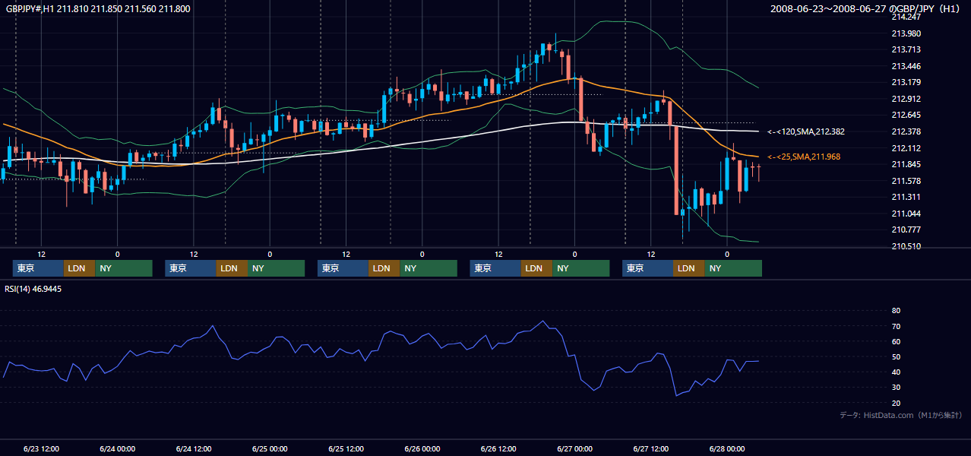Click the RSI scale value 60

[x=896, y=341]
